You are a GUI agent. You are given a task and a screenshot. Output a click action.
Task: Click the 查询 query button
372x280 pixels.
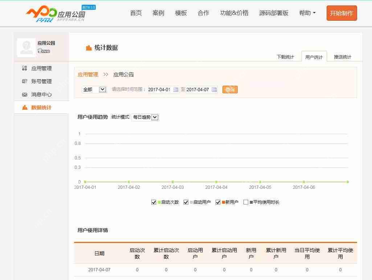(x=230, y=89)
